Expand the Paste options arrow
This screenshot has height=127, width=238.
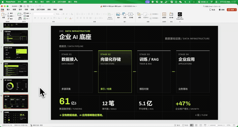pyautogui.click(x=6, y=14)
